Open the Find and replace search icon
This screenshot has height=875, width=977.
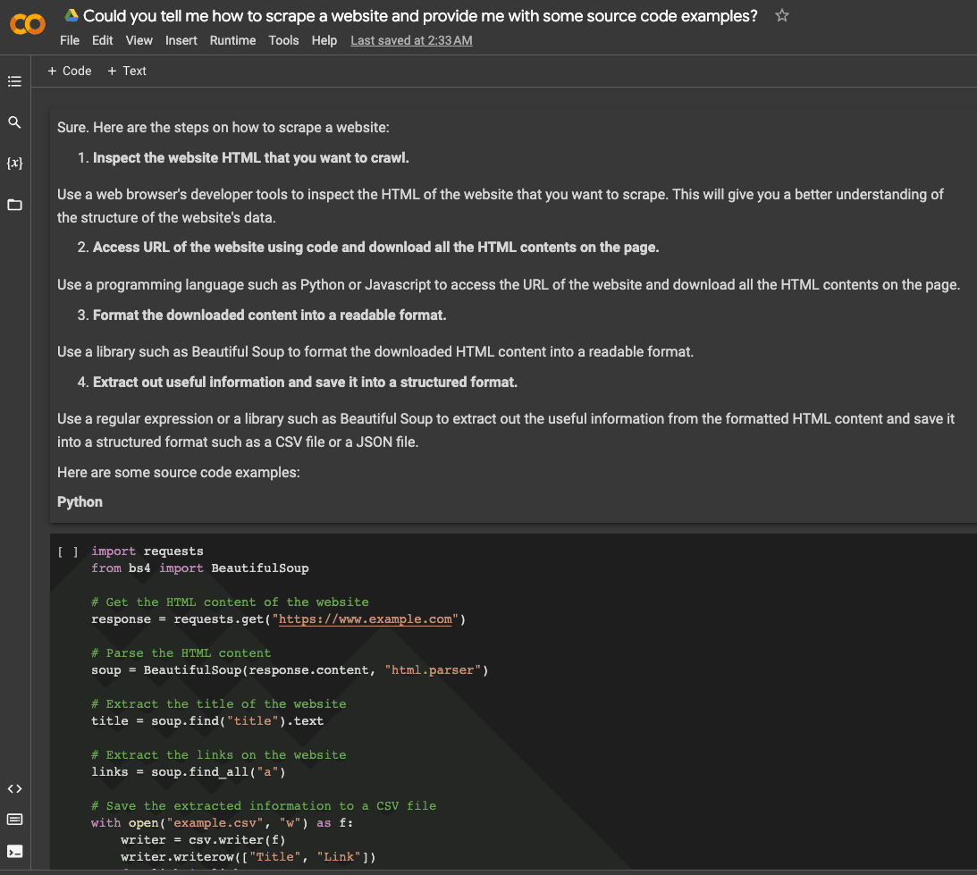click(14, 122)
